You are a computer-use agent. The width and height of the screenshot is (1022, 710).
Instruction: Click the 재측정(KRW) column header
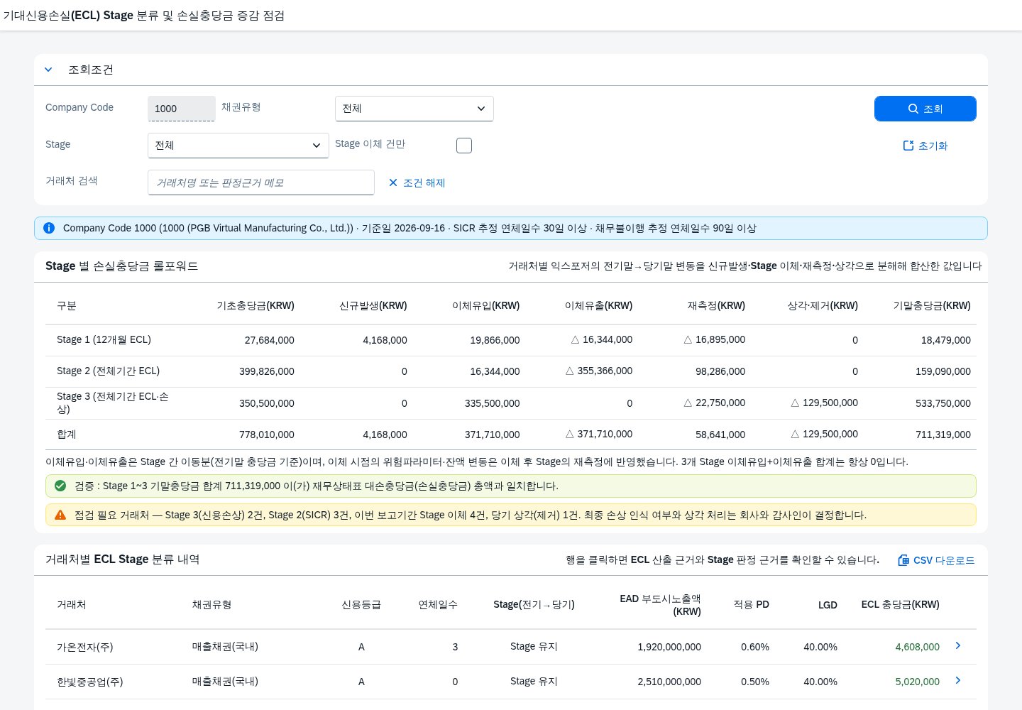tap(717, 305)
